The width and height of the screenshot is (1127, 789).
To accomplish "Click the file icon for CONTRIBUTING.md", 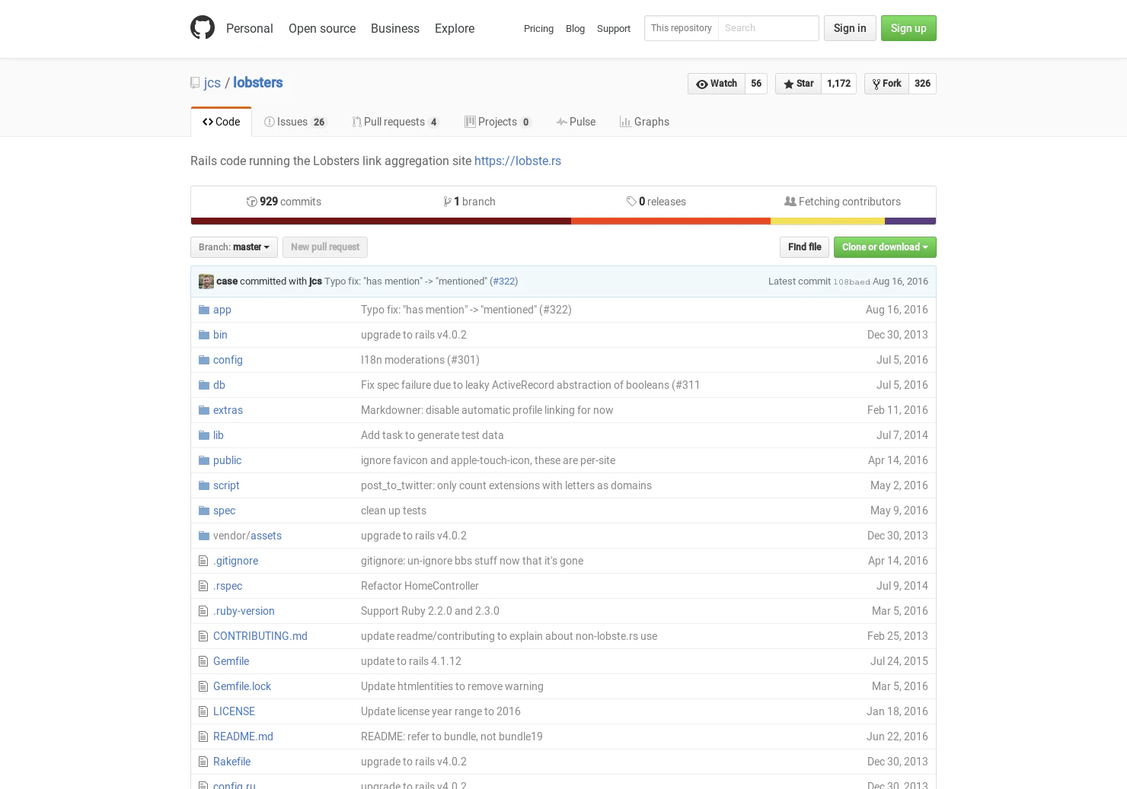I will 203,636.
